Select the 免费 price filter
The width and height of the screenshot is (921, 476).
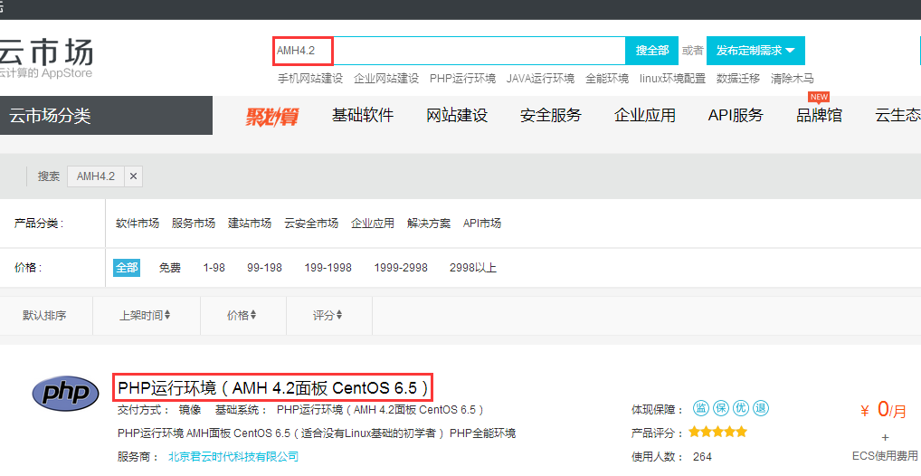tap(170, 267)
